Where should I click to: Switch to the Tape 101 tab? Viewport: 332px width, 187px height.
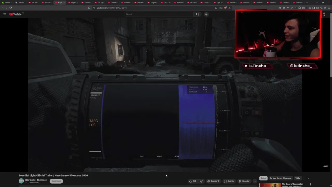(x=219, y=3)
